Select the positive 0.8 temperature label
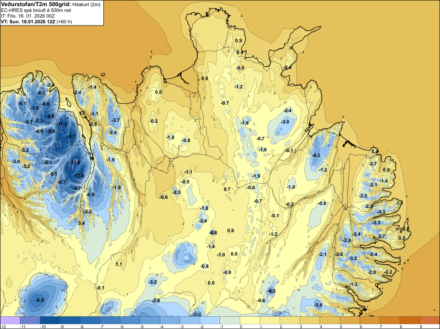The image size is (440, 329). (x=205, y=78)
